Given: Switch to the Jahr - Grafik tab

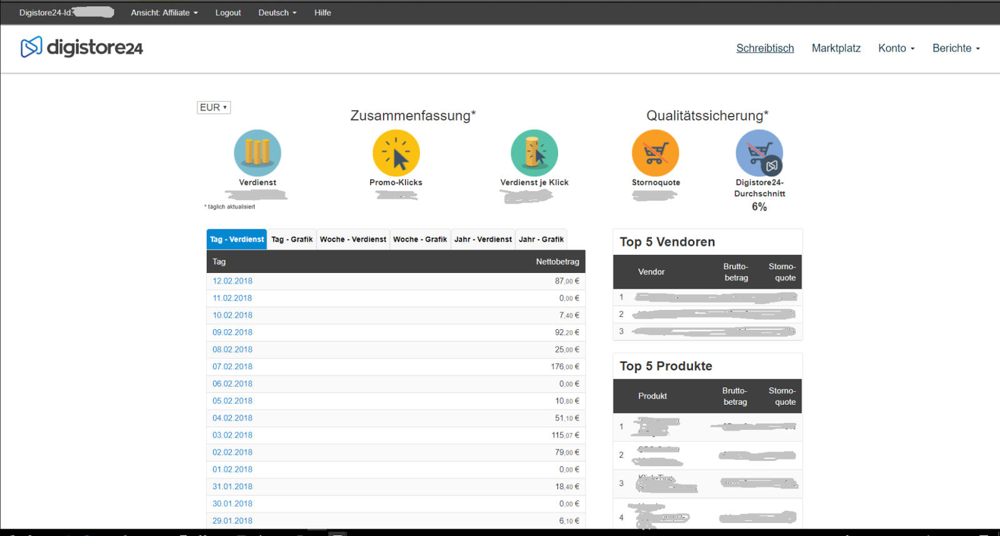Looking at the screenshot, I should click(x=541, y=239).
